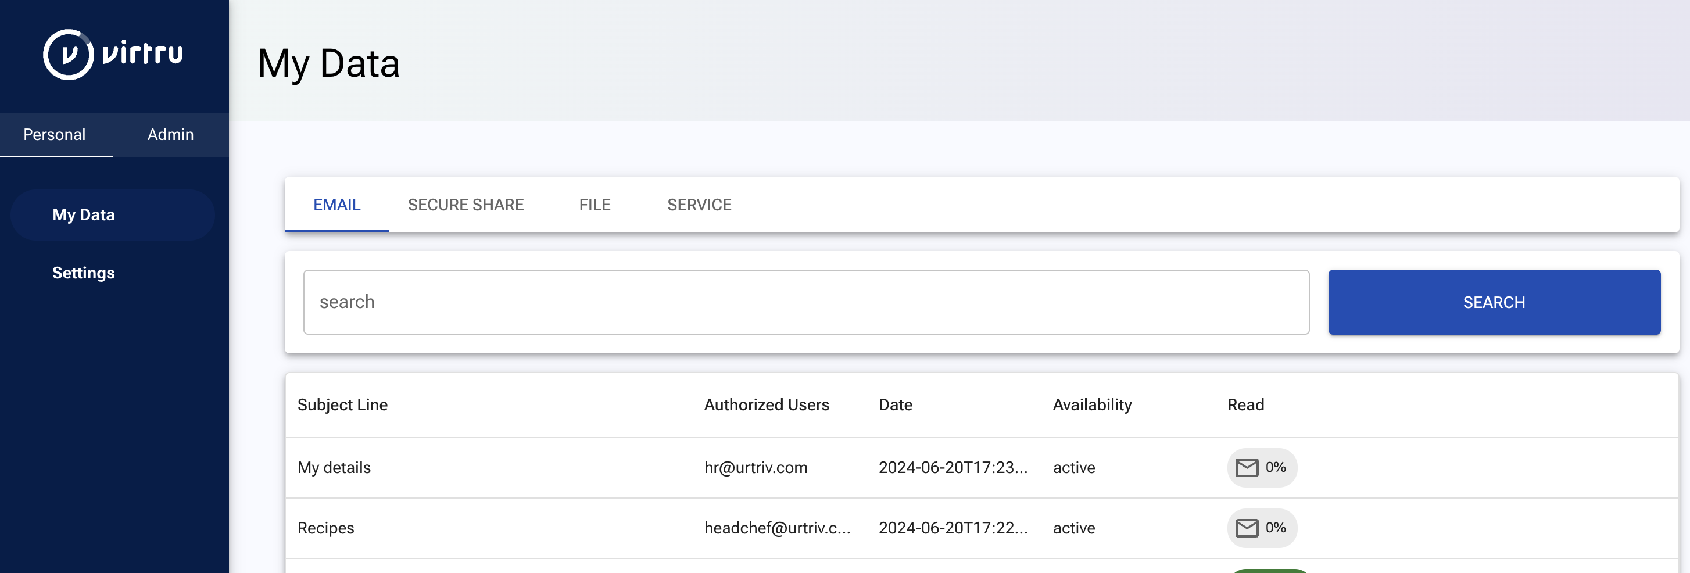Click the date 2024-06-20T17:22... cell
The height and width of the screenshot is (573, 1690).
pyautogui.click(x=953, y=528)
